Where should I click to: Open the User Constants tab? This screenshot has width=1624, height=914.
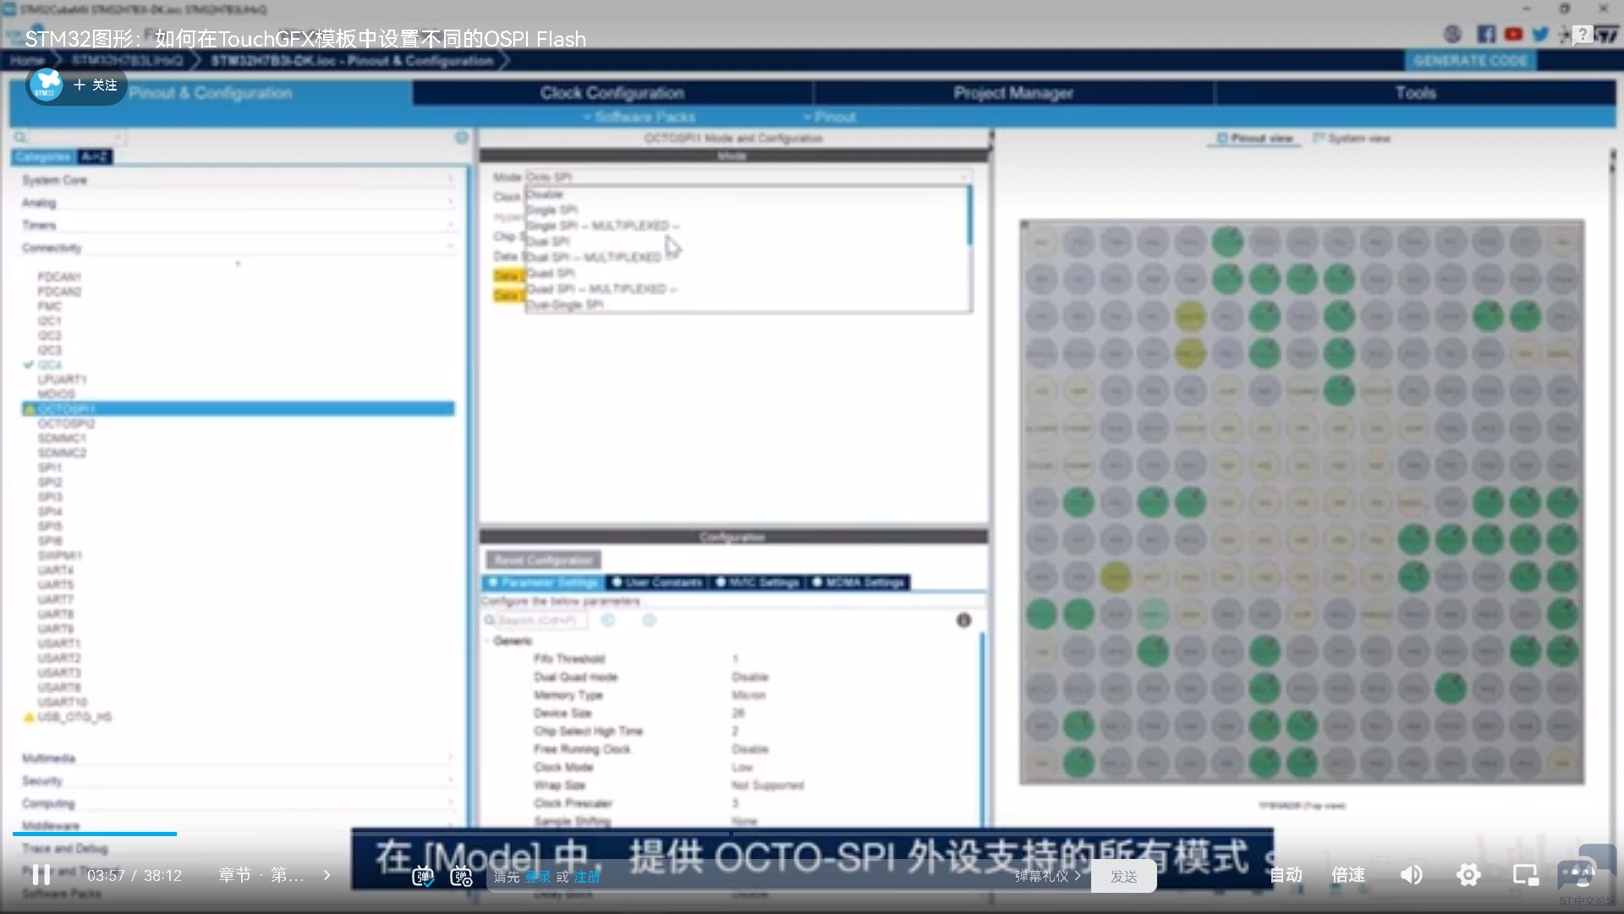pos(656,582)
